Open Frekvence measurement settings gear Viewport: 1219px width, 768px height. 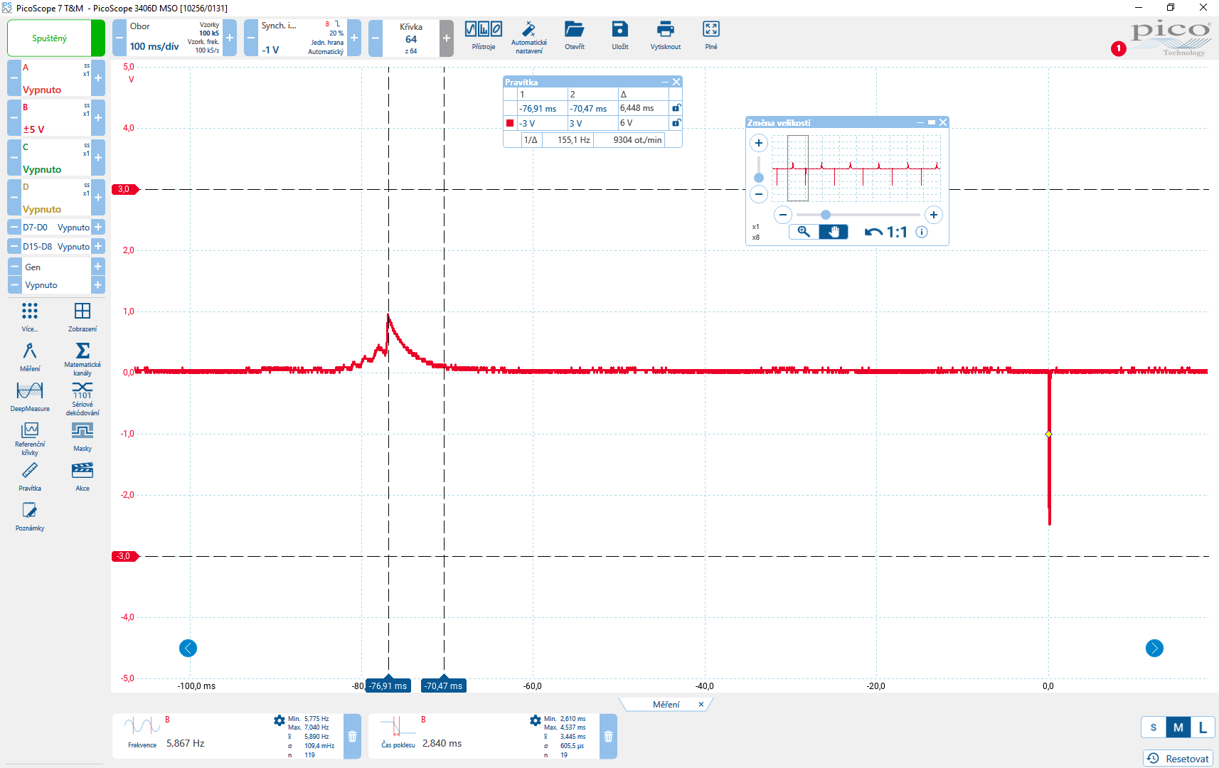(279, 721)
